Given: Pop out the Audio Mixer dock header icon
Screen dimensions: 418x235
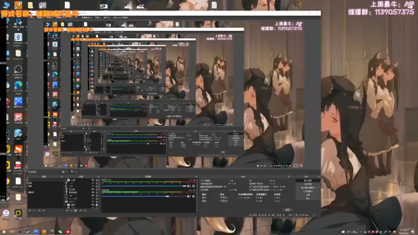Looking at the screenshot, I should 196,177.
